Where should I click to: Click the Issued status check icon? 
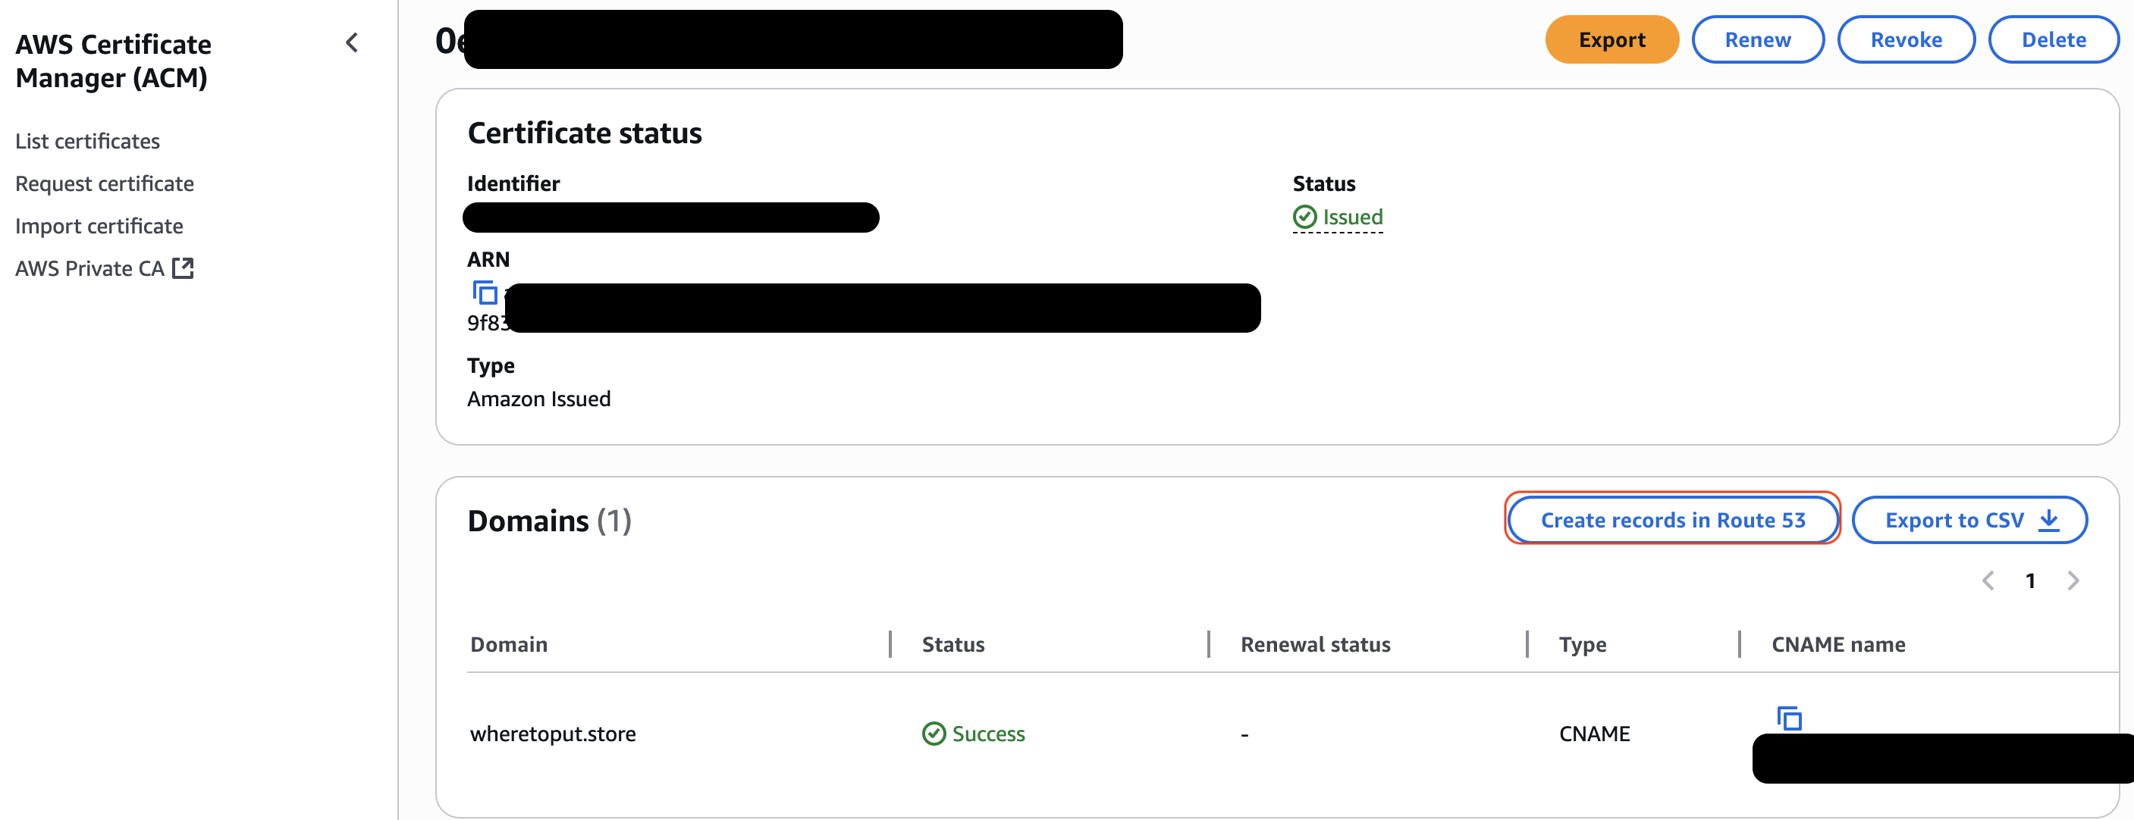[1305, 217]
